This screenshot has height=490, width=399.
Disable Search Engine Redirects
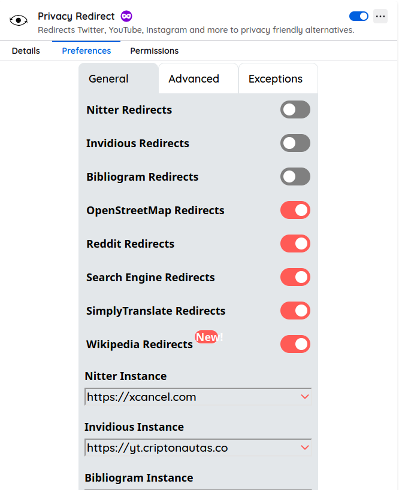pyautogui.click(x=295, y=277)
